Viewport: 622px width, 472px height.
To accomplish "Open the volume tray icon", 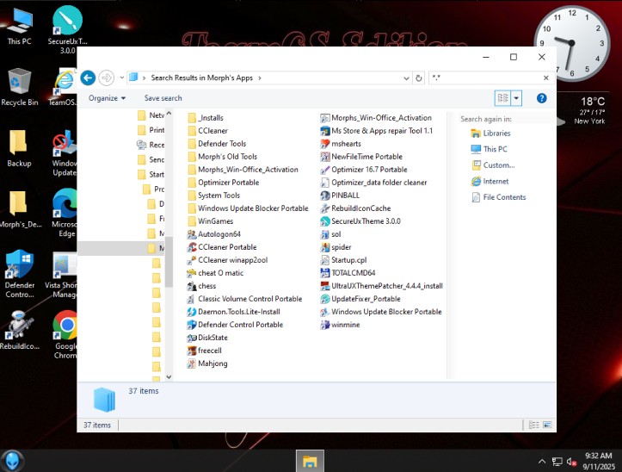I will 571,462.
